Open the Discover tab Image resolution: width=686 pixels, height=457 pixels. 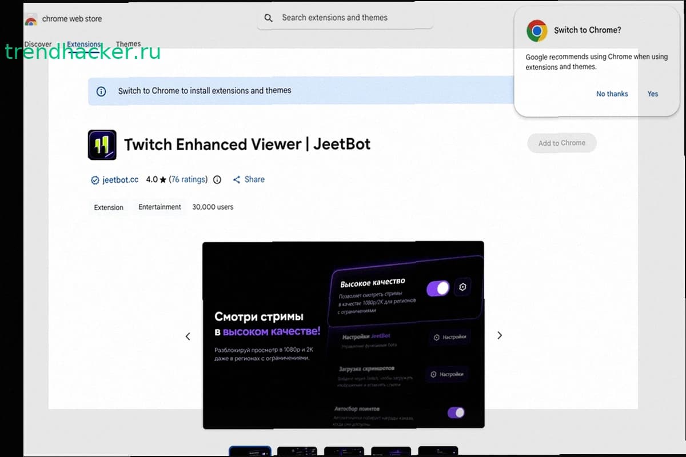pyautogui.click(x=38, y=44)
